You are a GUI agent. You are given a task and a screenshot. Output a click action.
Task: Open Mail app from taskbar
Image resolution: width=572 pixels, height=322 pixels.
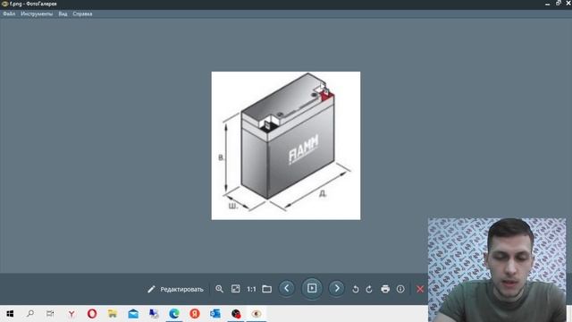click(x=133, y=314)
